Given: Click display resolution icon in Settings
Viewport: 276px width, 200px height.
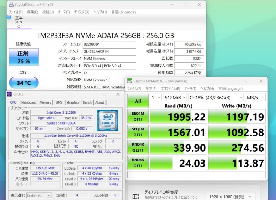Looking at the screenshot, I should pyautogui.click(x=136, y=196).
